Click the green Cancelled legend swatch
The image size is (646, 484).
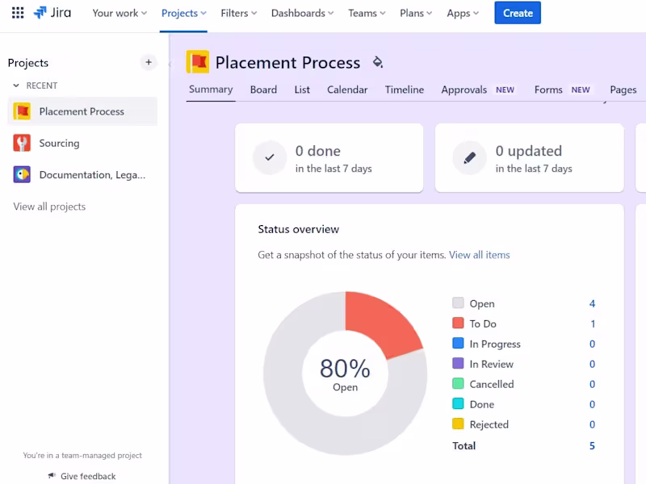(x=458, y=383)
